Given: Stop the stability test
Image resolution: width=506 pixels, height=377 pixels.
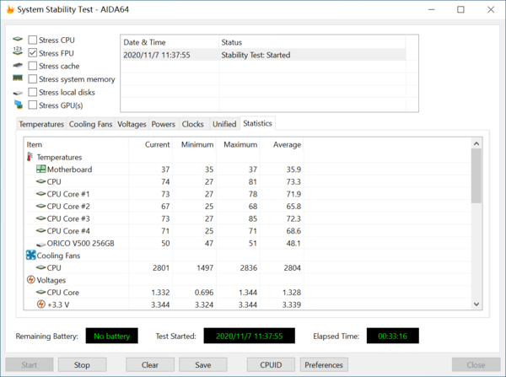Looking at the screenshot, I should coord(82,364).
